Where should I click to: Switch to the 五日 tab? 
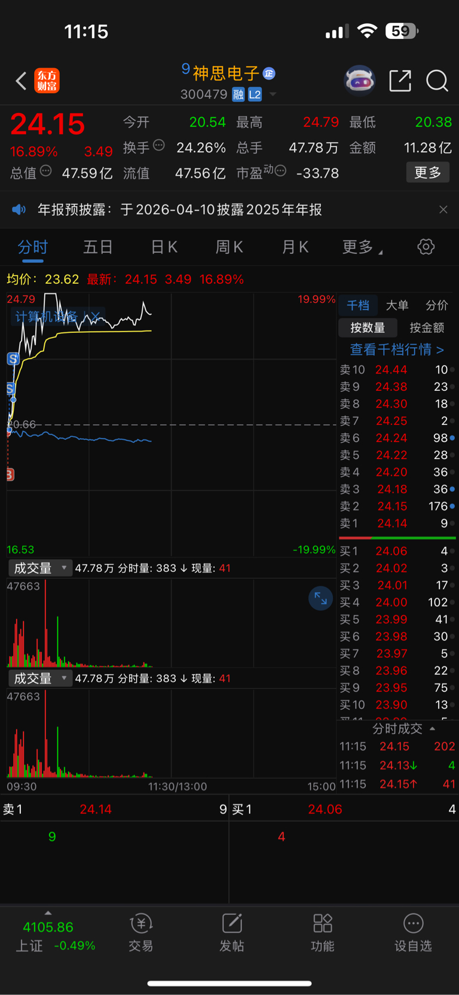click(98, 247)
